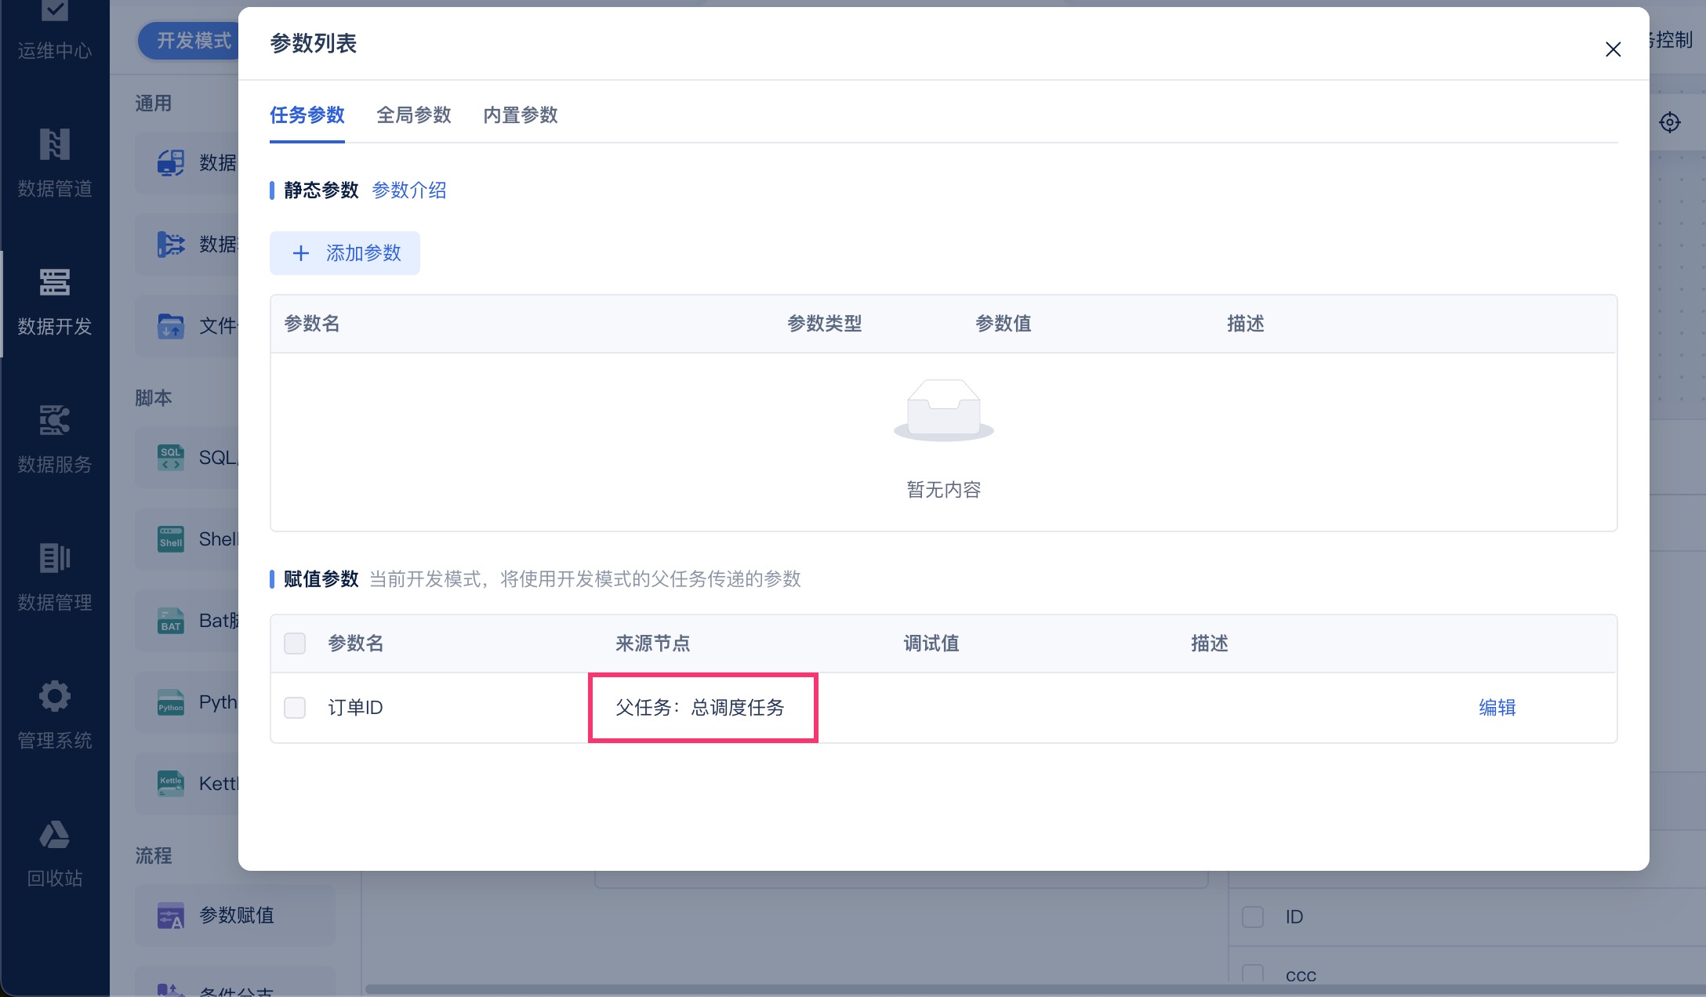This screenshot has width=1706, height=997.
Task: Select the Kettle node icon
Action: pos(171,784)
